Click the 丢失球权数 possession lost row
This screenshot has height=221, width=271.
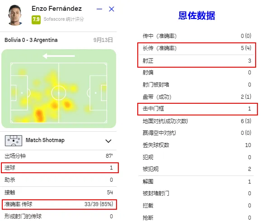point(196,145)
